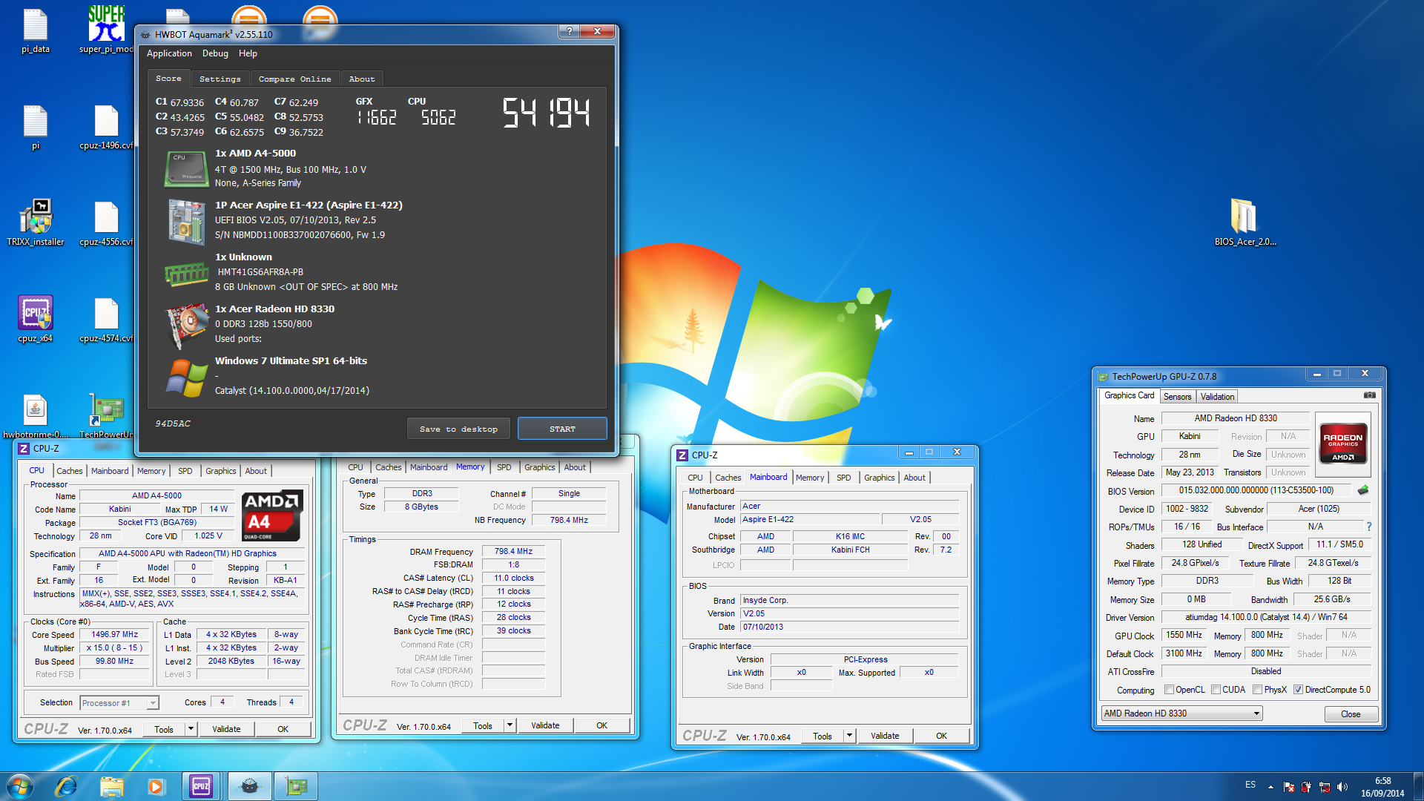Click the Action Center flag tray icon
Screen dimensions: 1424x801
point(1288,787)
